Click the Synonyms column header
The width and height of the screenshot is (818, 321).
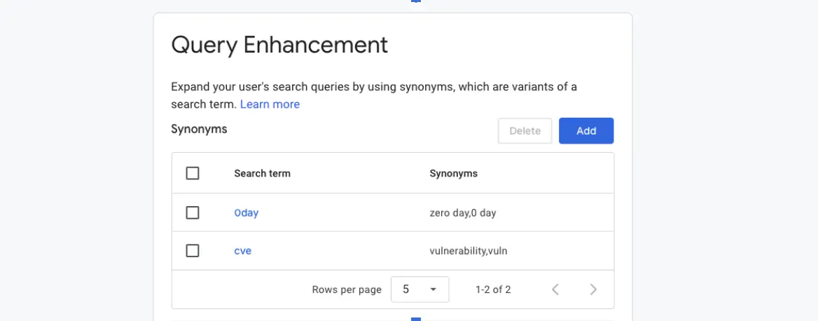click(x=453, y=173)
